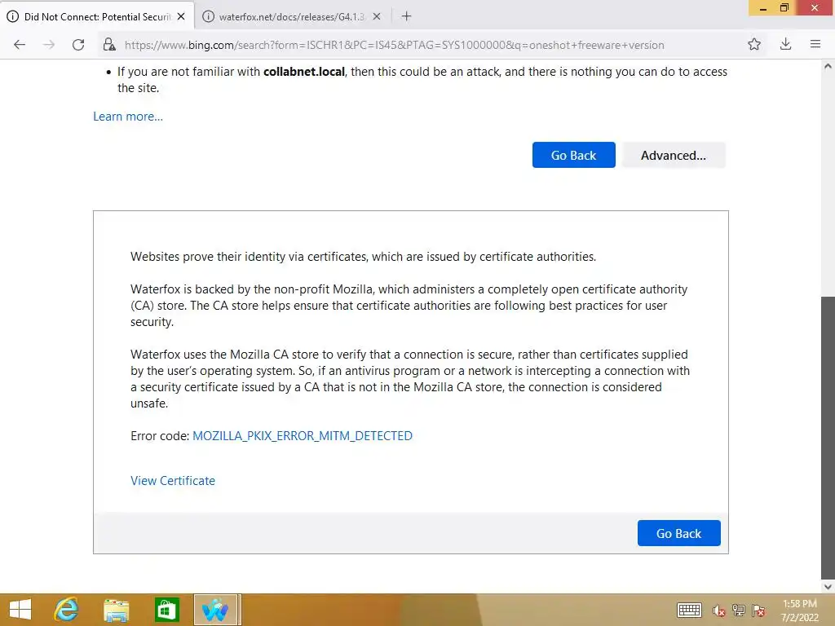Open the Downloads panel

click(x=785, y=45)
